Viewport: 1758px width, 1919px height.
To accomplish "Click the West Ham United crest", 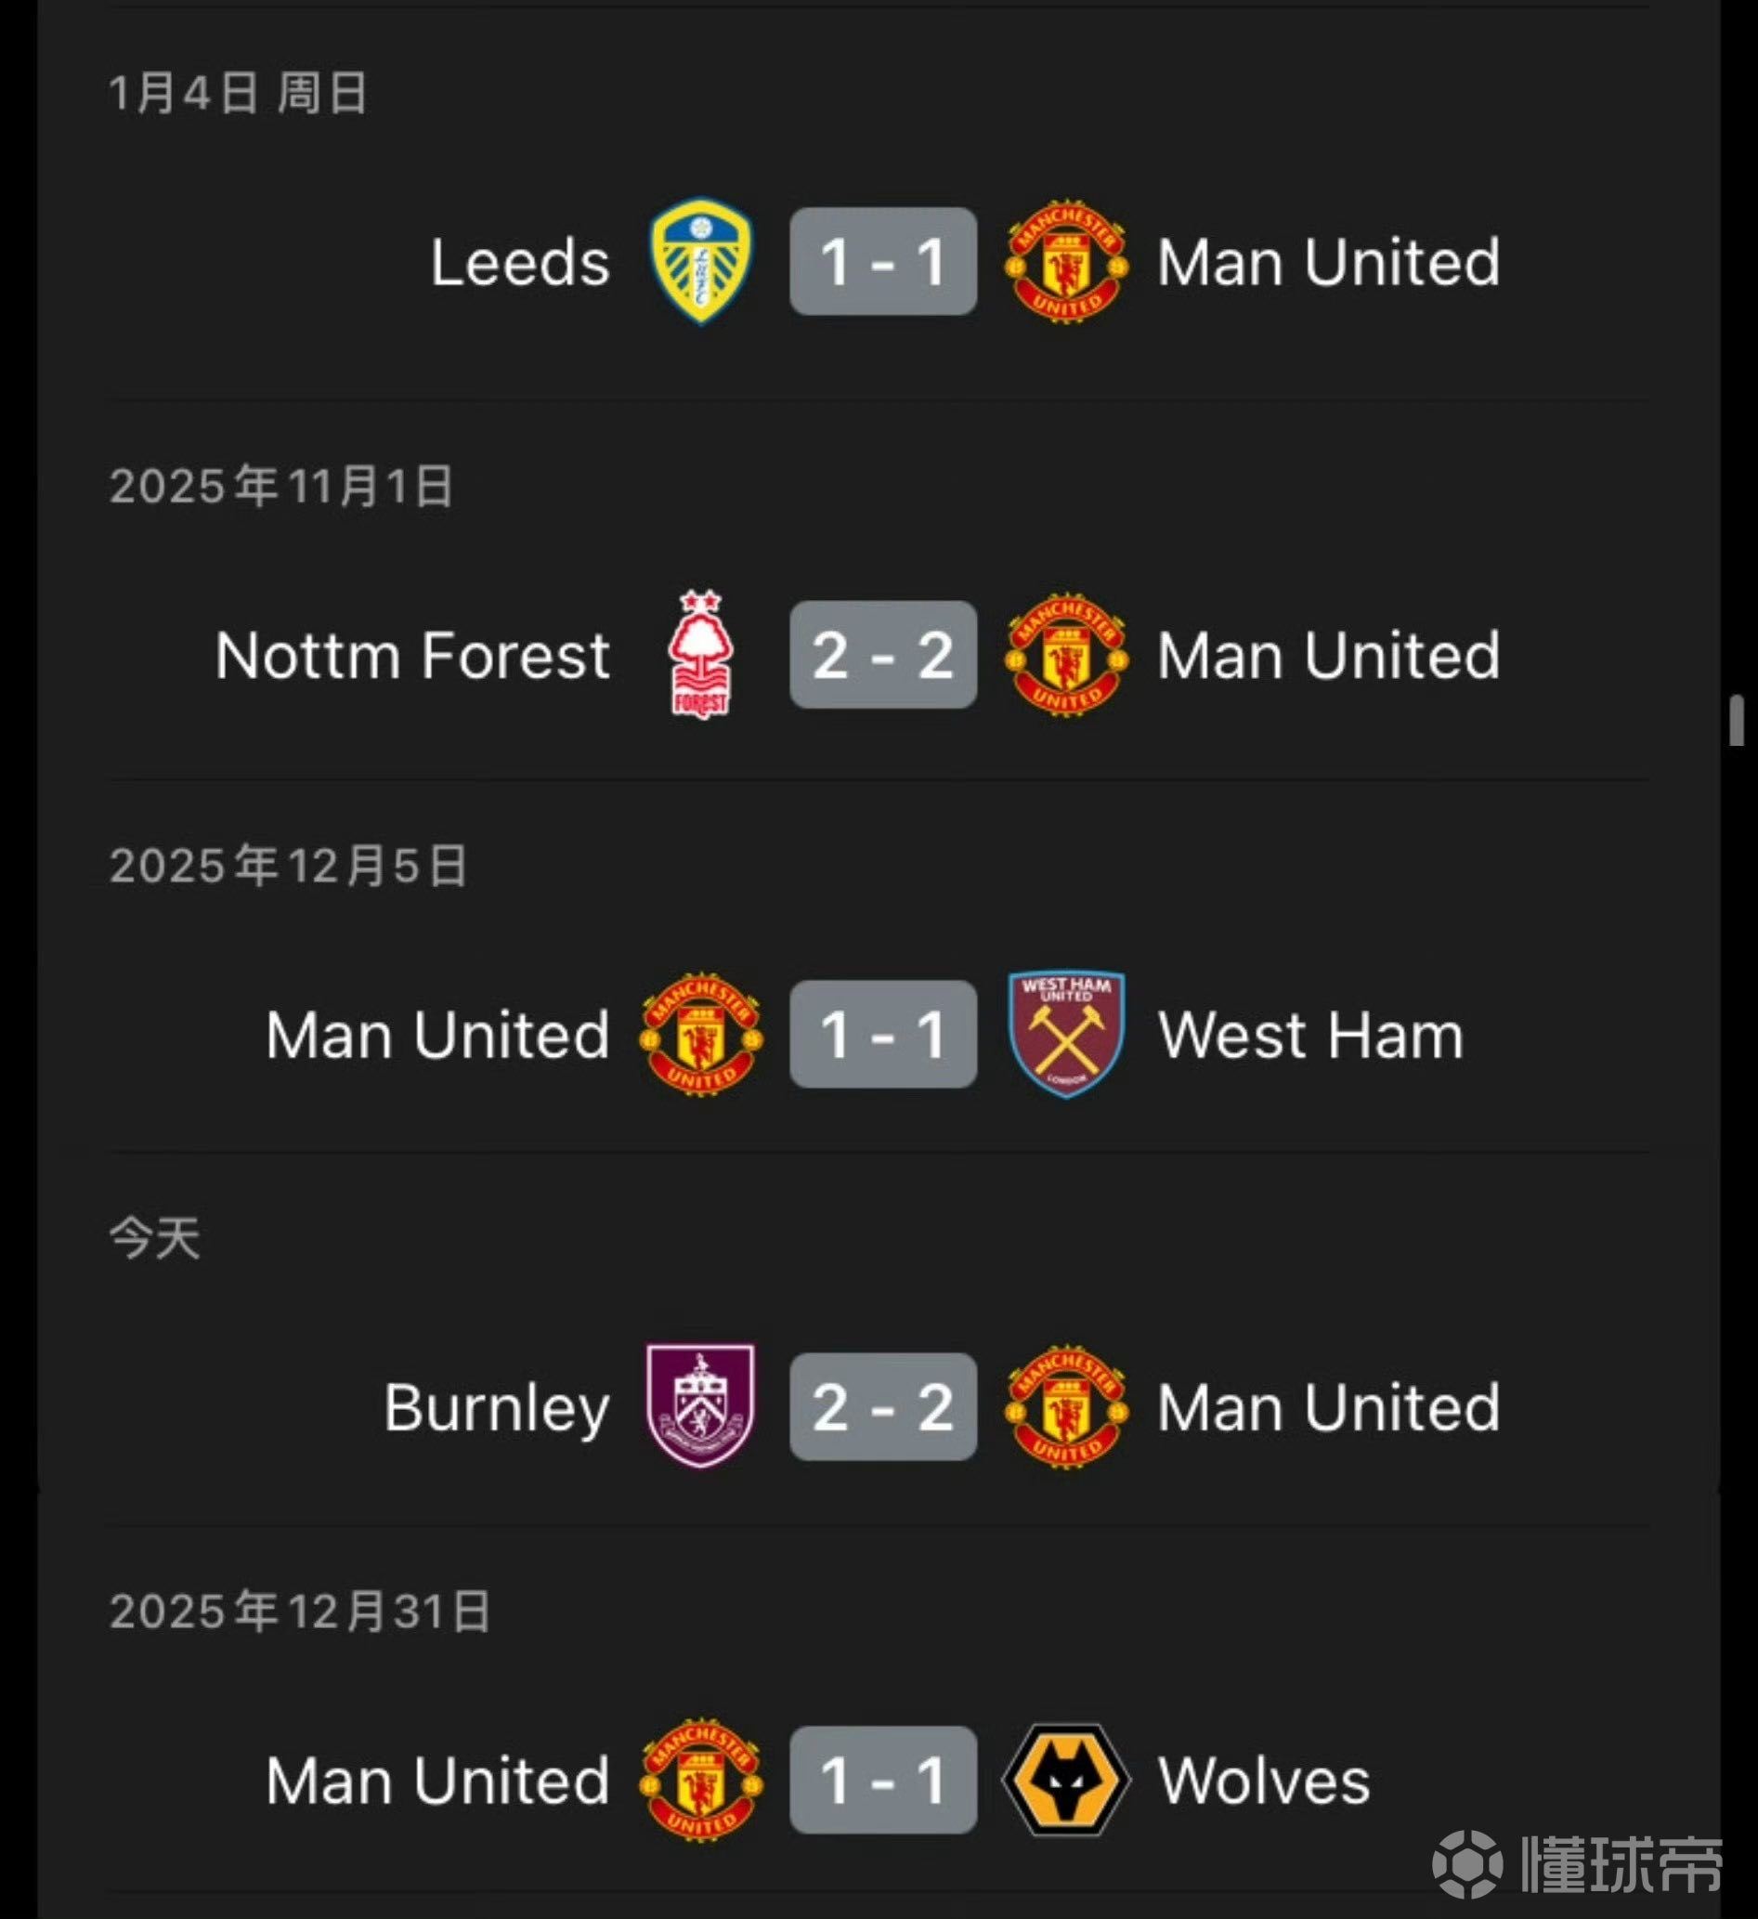I will point(1066,1034).
